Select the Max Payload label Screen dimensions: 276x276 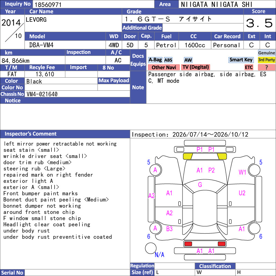tap(114, 80)
